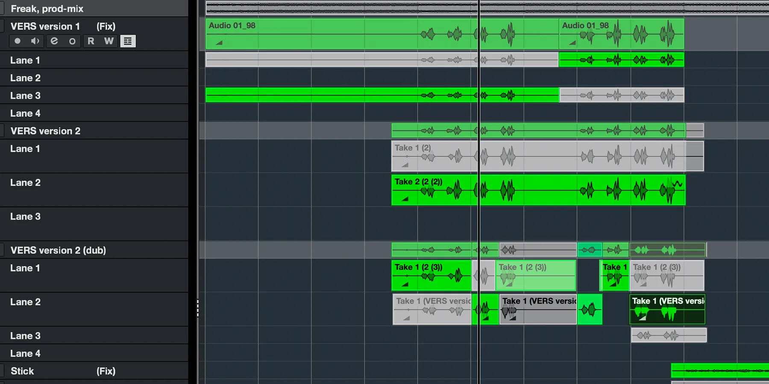Click the track list divider drag handle
The image size is (769, 384).
click(x=197, y=308)
